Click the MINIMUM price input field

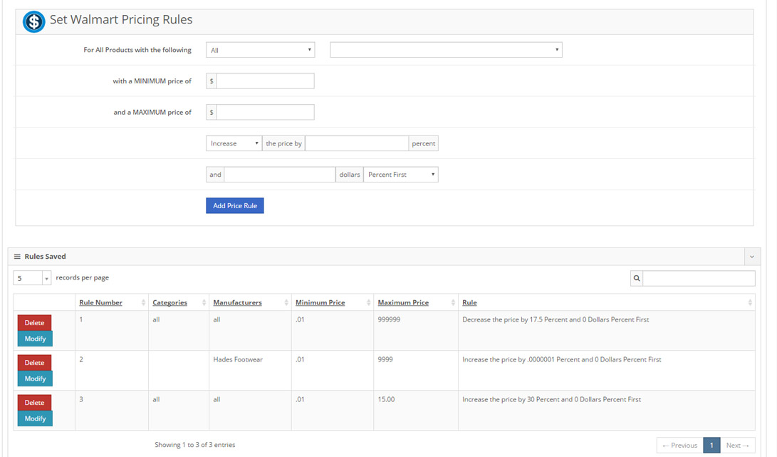(x=265, y=81)
